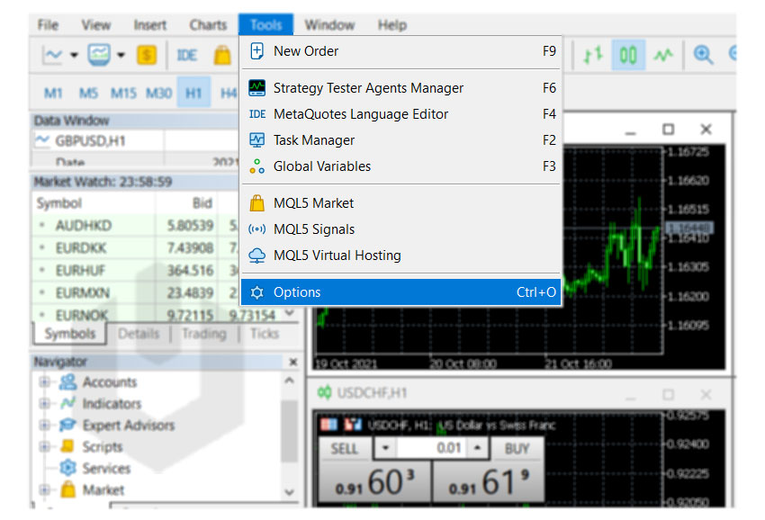Image resolution: width=765 pixels, height=520 pixels.
Task: Choose the line chart icon beside candlesticks
Action: click(x=663, y=56)
